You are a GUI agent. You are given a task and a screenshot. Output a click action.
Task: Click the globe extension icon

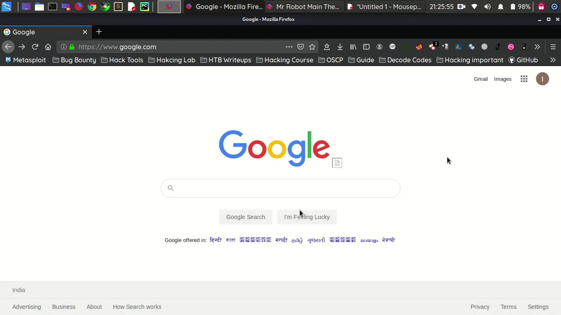[x=484, y=47]
